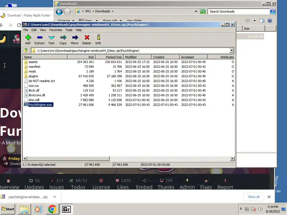Image resolution: width=287 pixels, height=215 pixels.
Task: Click the Move toolbar icon in 7-Zip
Action: (x=75, y=40)
